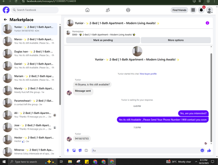Image resolution: width=218 pixels, height=165 pixels.
Task: Choose a sticker icon
Action: (80, 151)
